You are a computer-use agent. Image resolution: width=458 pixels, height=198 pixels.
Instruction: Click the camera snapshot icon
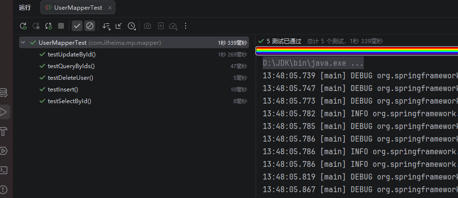(x=147, y=26)
